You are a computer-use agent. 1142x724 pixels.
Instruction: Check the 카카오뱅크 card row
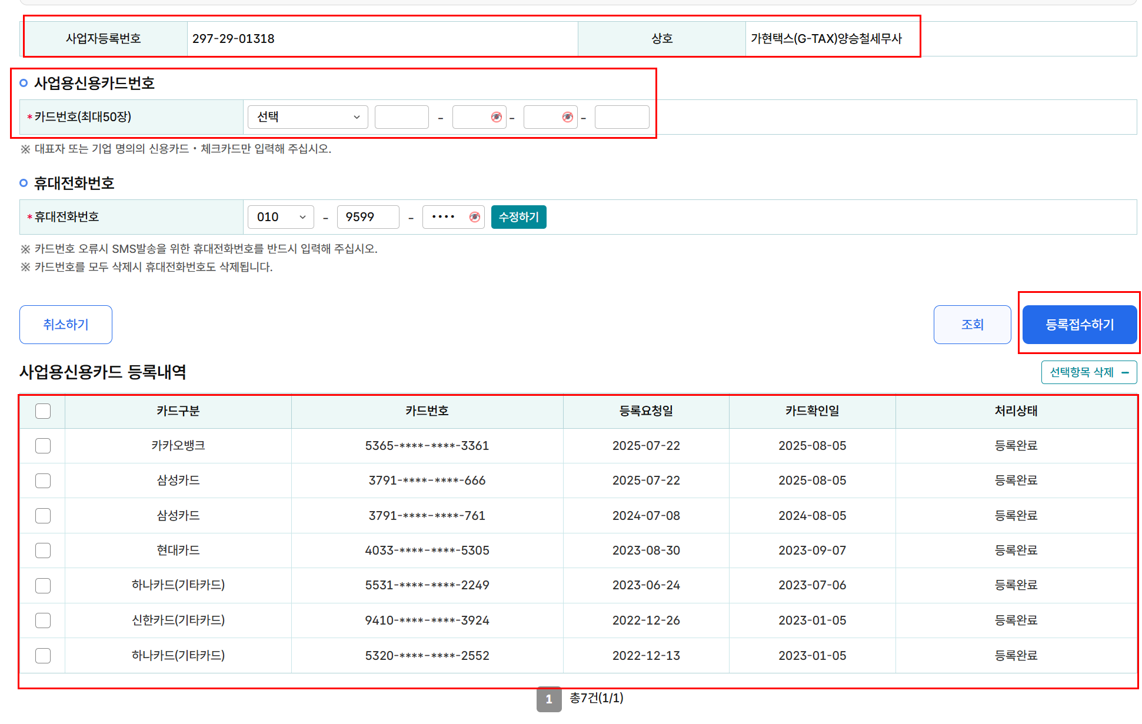pyautogui.click(x=43, y=446)
